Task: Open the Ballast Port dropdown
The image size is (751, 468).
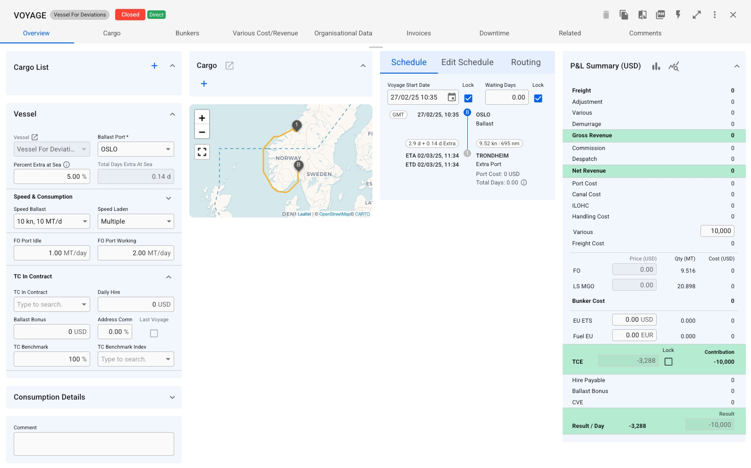Action: pos(136,149)
